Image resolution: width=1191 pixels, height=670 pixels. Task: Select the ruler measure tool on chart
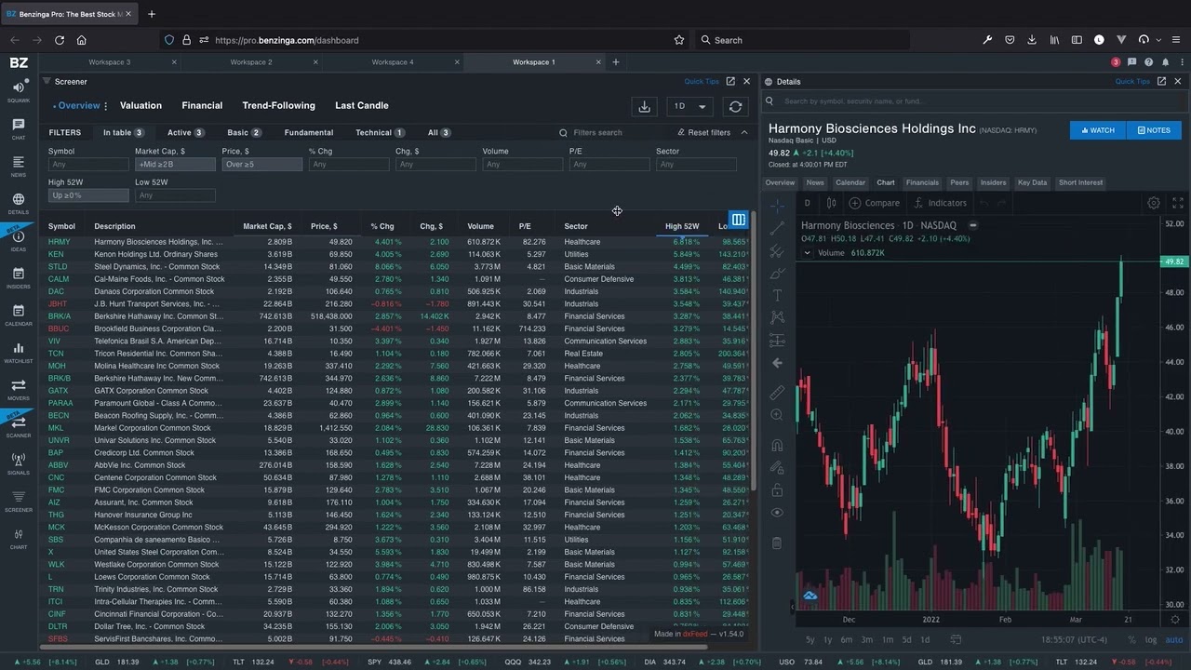pos(777,392)
